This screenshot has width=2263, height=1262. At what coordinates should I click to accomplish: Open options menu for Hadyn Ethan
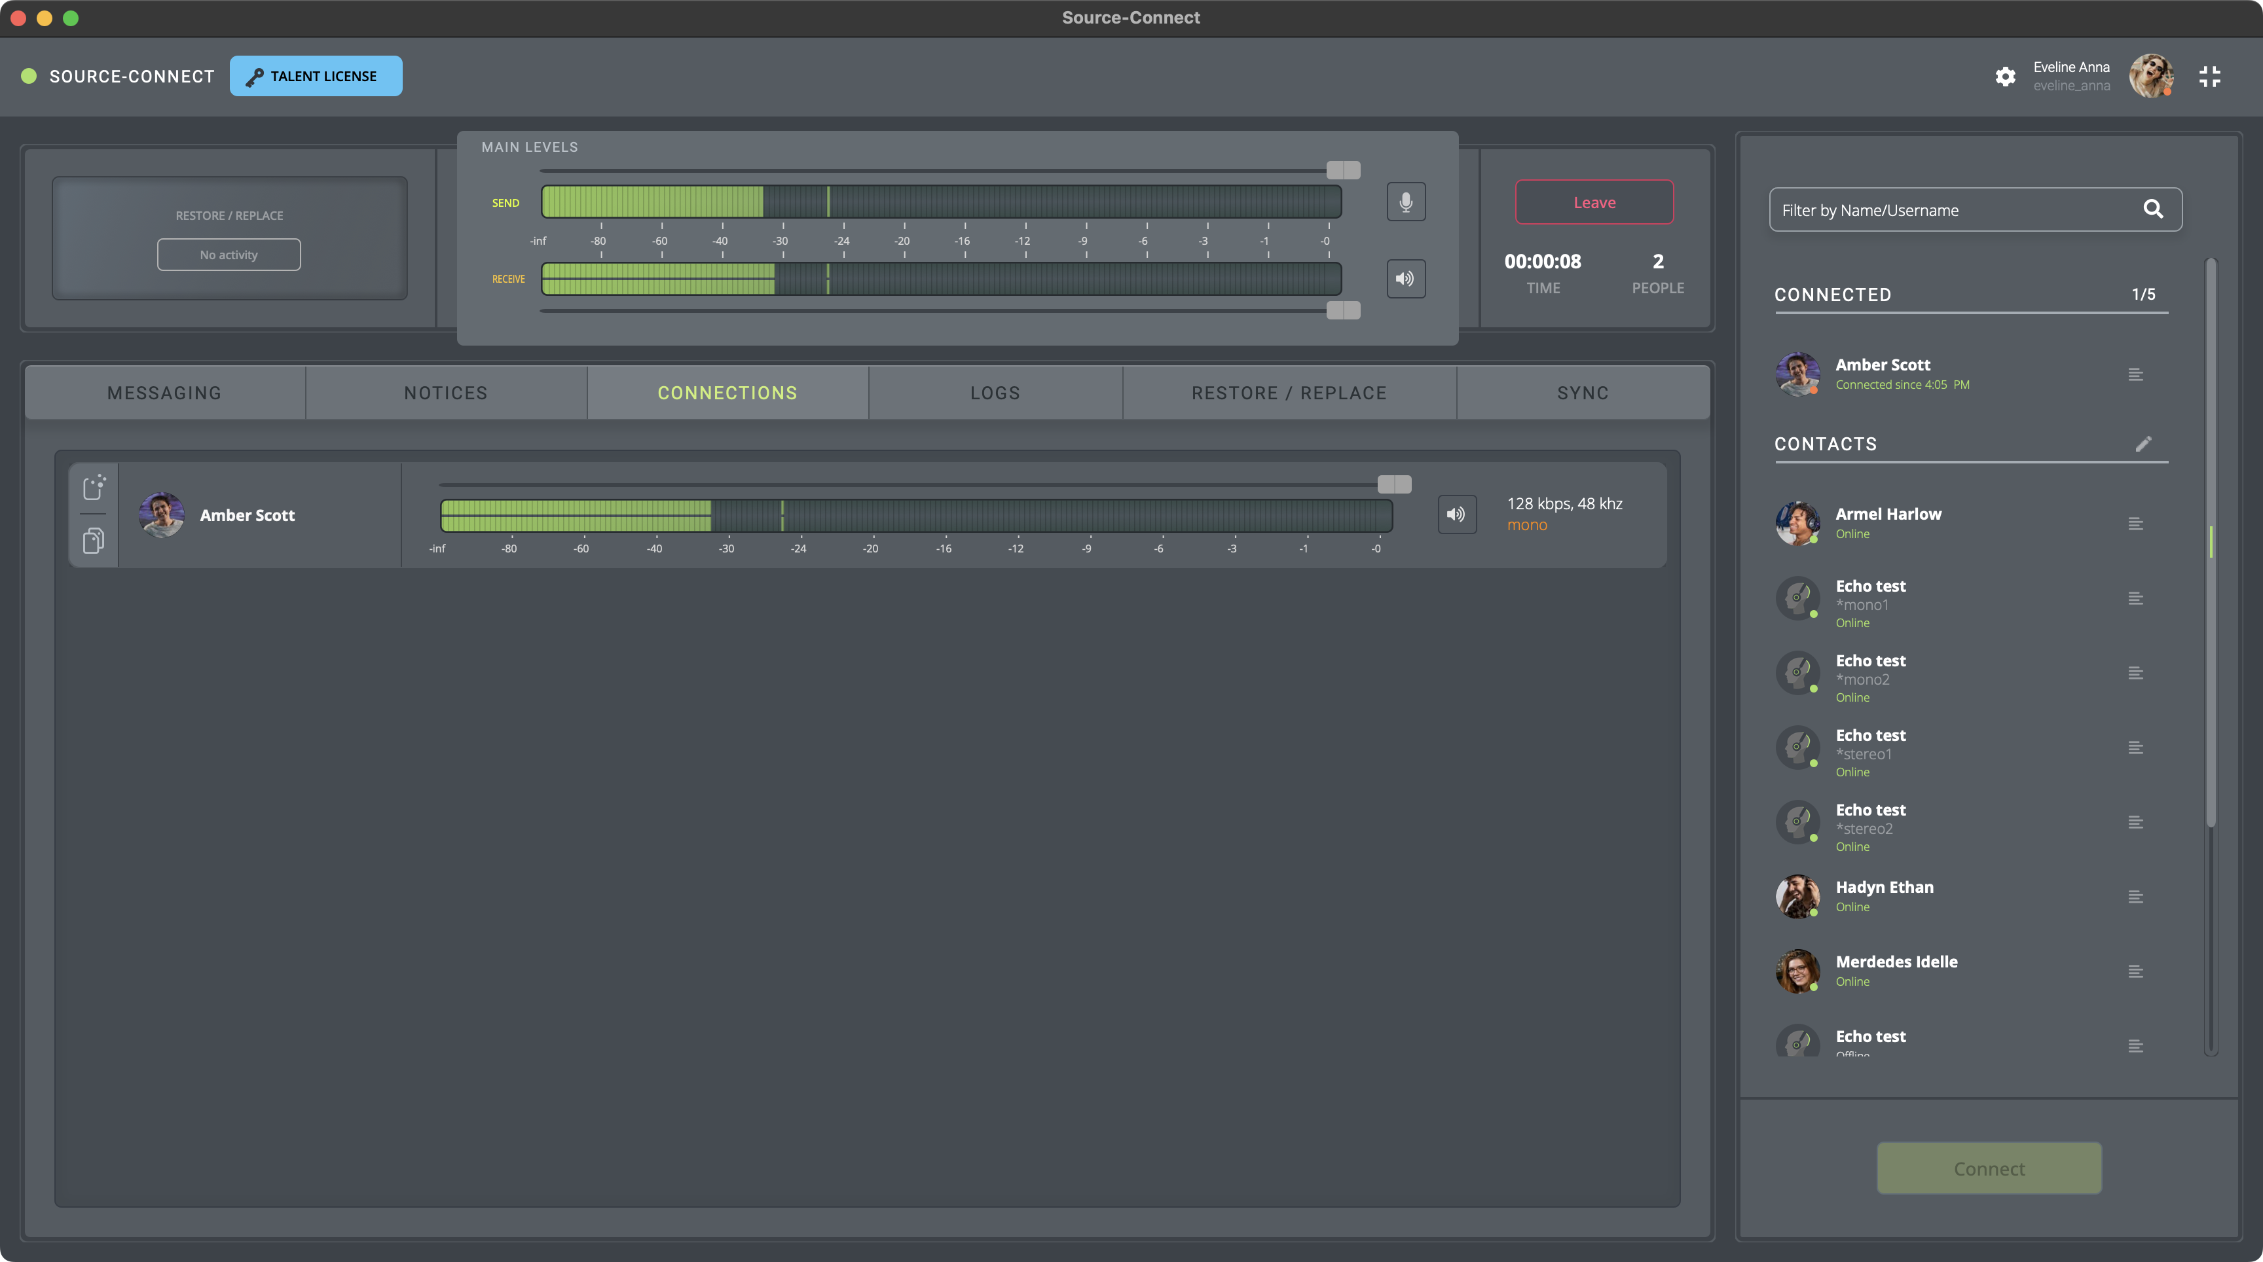tap(2135, 897)
